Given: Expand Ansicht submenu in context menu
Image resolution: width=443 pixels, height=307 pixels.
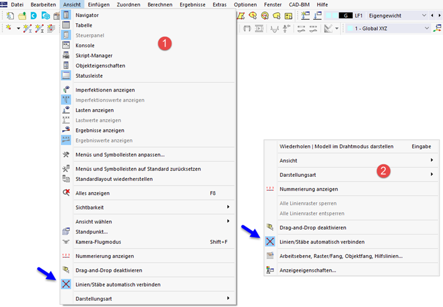Looking at the screenshot, I should pyautogui.click(x=351, y=161).
